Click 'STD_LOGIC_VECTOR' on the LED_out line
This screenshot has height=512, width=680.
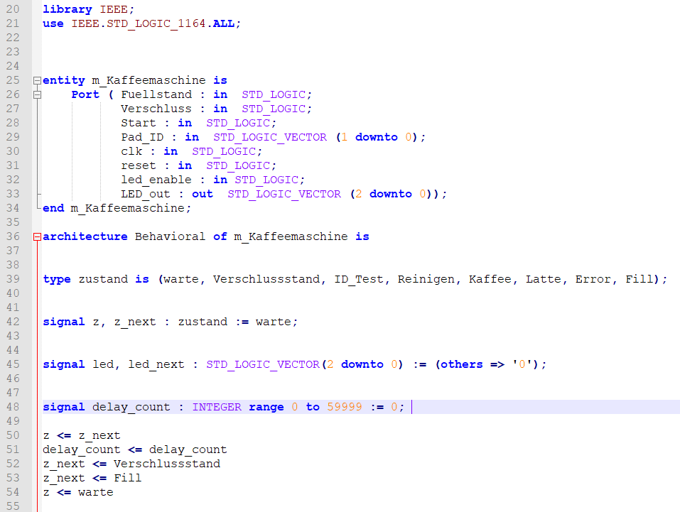click(x=284, y=195)
